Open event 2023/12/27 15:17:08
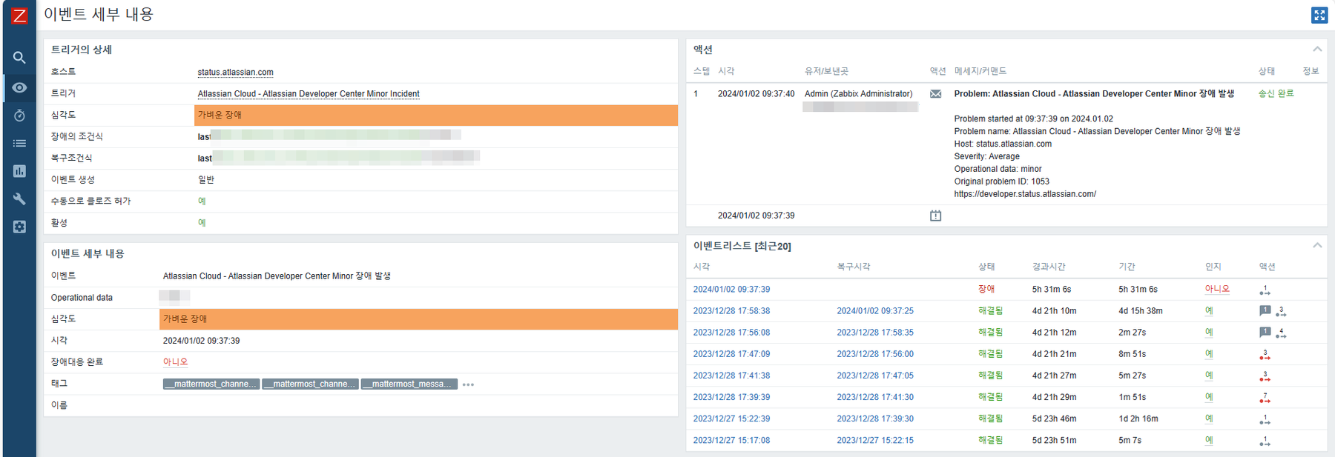 click(x=731, y=440)
